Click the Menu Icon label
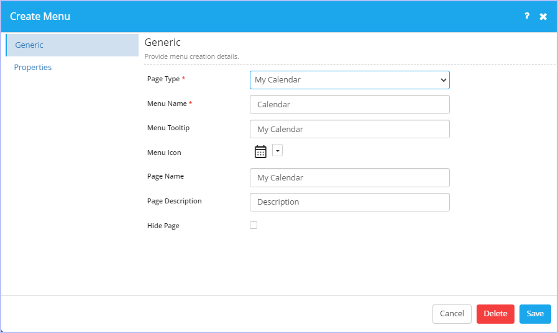This screenshot has height=333, width=558. [x=164, y=153]
